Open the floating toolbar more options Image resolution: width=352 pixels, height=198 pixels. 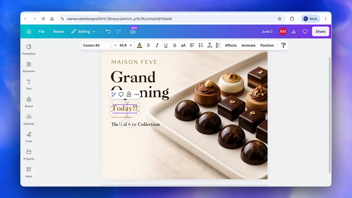[x=137, y=94]
